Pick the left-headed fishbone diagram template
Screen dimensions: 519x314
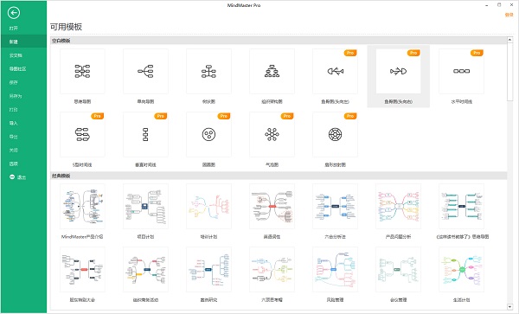(x=335, y=71)
